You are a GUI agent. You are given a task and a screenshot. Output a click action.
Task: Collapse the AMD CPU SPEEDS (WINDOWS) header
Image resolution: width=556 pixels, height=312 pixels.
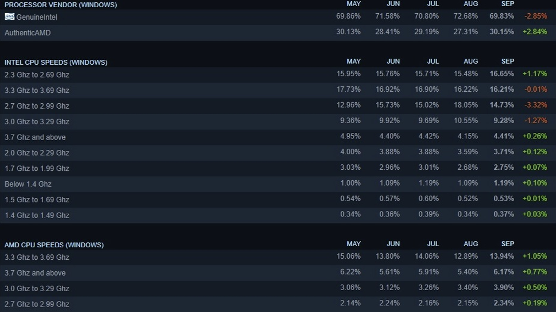54,245
